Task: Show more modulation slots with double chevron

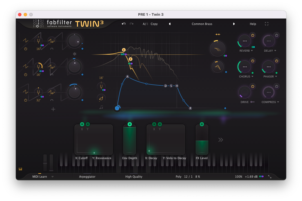Action: coord(221,140)
